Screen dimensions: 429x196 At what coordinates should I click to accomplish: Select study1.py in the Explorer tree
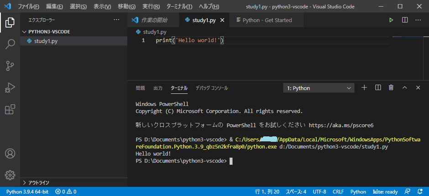(x=74, y=41)
